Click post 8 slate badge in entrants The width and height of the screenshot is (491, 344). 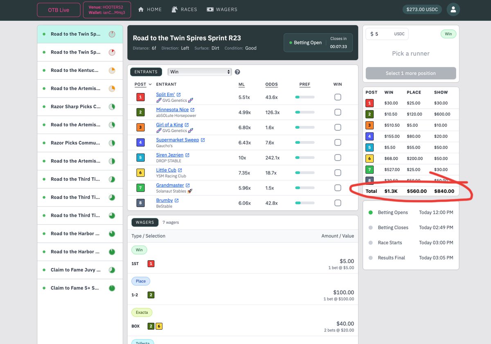coord(140,203)
